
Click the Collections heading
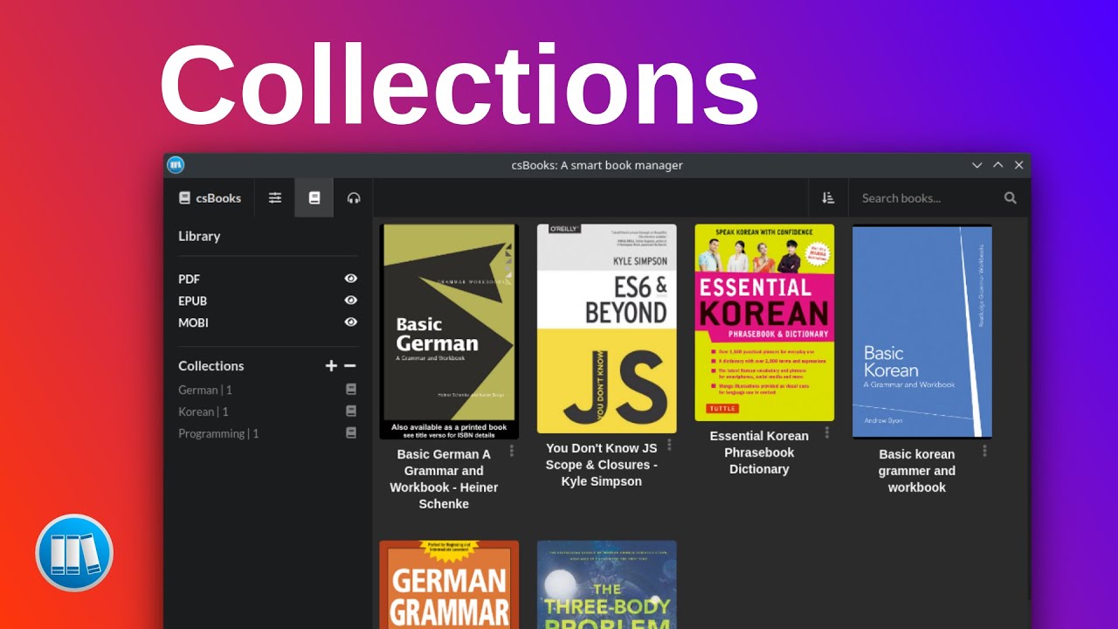coord(210,366)
